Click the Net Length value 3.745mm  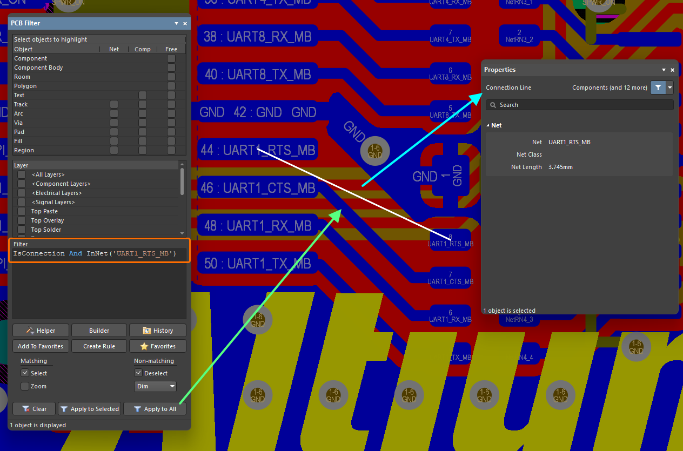tap(560, 167)
